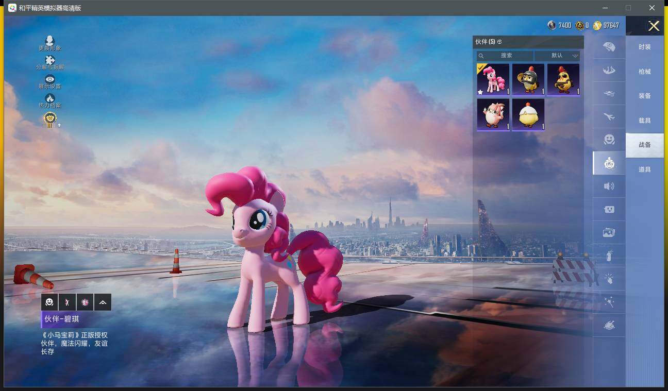Click the gold medal badge icon
The image size is (668, 391).
50,120
